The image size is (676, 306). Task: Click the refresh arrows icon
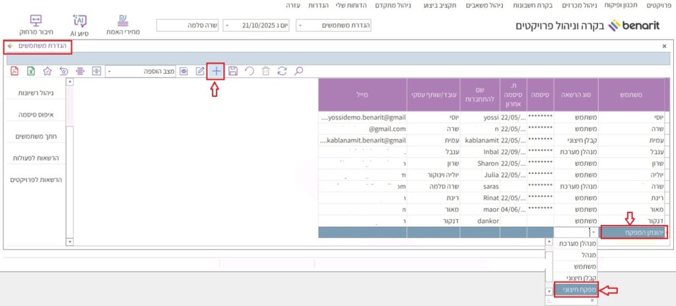tap(282, 71)
